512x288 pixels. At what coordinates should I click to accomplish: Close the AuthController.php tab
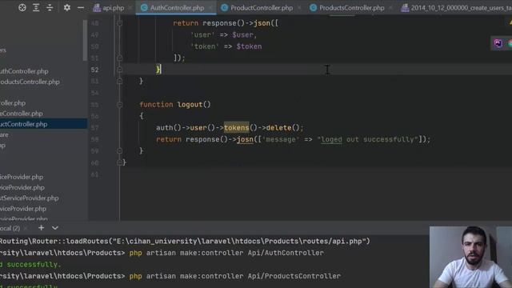tap(210, 8)
